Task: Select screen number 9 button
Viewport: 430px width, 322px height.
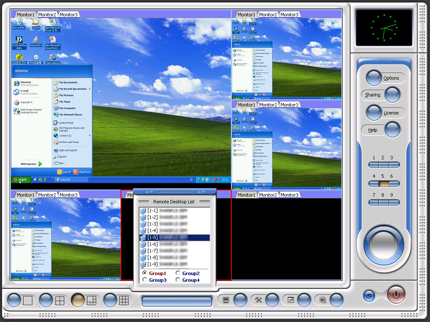Action: (394, 203)
